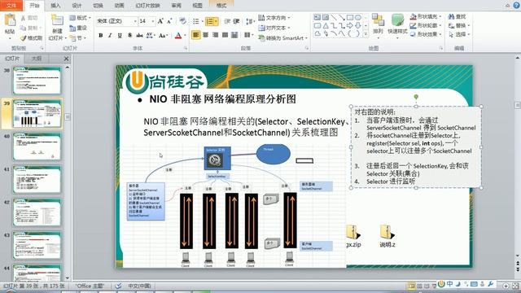Image resolution: width=521 pixels, height=293 pixels.
Task: Select the right arrow shape in gallery
Action: (350, 25)
